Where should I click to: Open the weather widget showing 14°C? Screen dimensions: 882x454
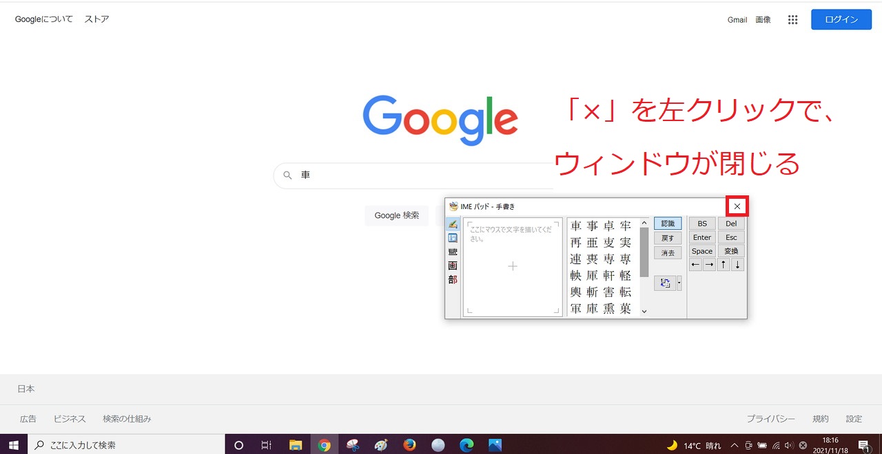pos(694,445)
